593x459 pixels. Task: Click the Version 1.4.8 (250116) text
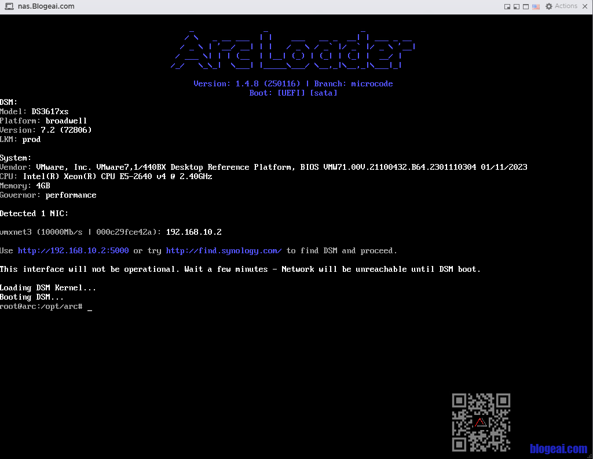(247, 84)
